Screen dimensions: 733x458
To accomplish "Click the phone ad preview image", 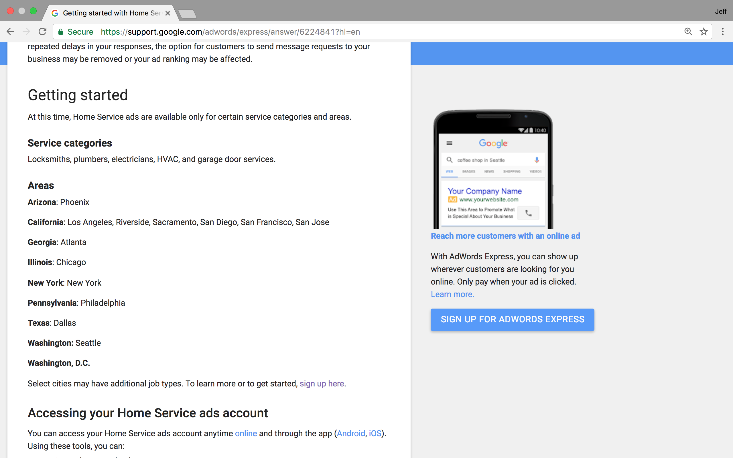I will (493, 169).
